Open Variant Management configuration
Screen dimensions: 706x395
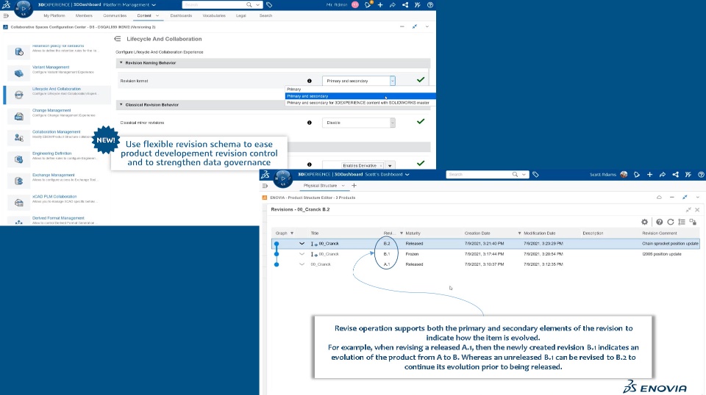57,73
